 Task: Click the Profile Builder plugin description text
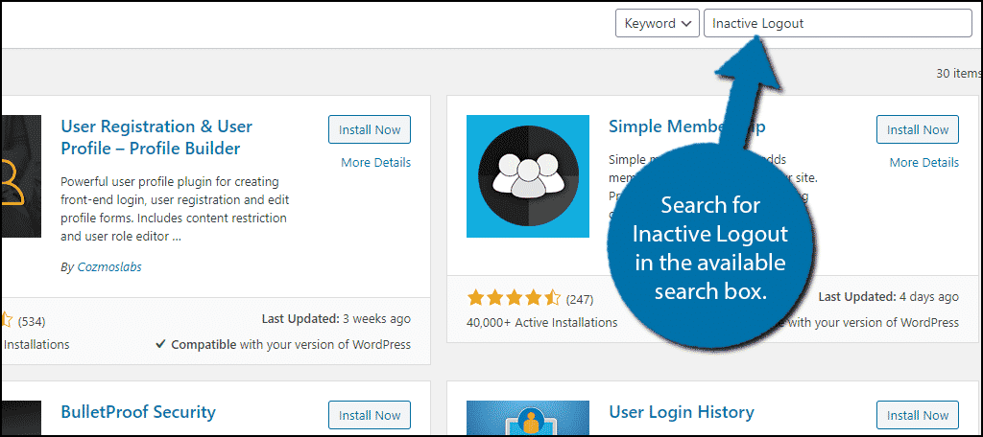(x=175, y=209)
